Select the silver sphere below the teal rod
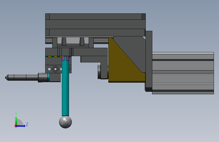This screenshot has width=219, height=142. tap(65, 122)
